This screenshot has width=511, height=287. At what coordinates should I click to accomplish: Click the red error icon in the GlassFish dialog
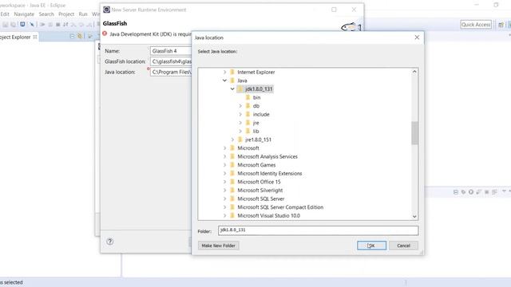tap(105, 33)
